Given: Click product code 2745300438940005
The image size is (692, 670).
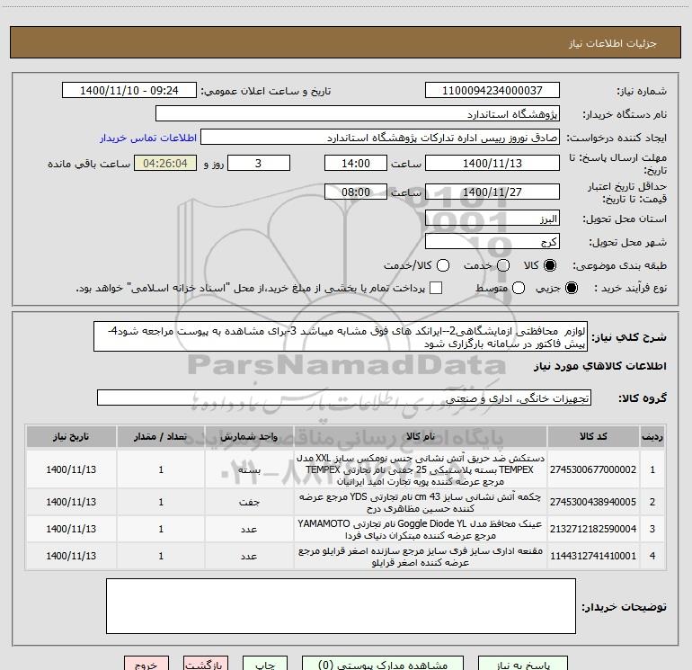Looking at the screenshot, I should tap(593, 502).
